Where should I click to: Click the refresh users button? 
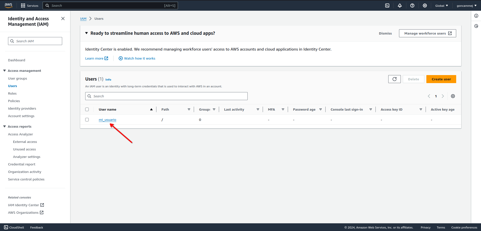coord(395,79)
